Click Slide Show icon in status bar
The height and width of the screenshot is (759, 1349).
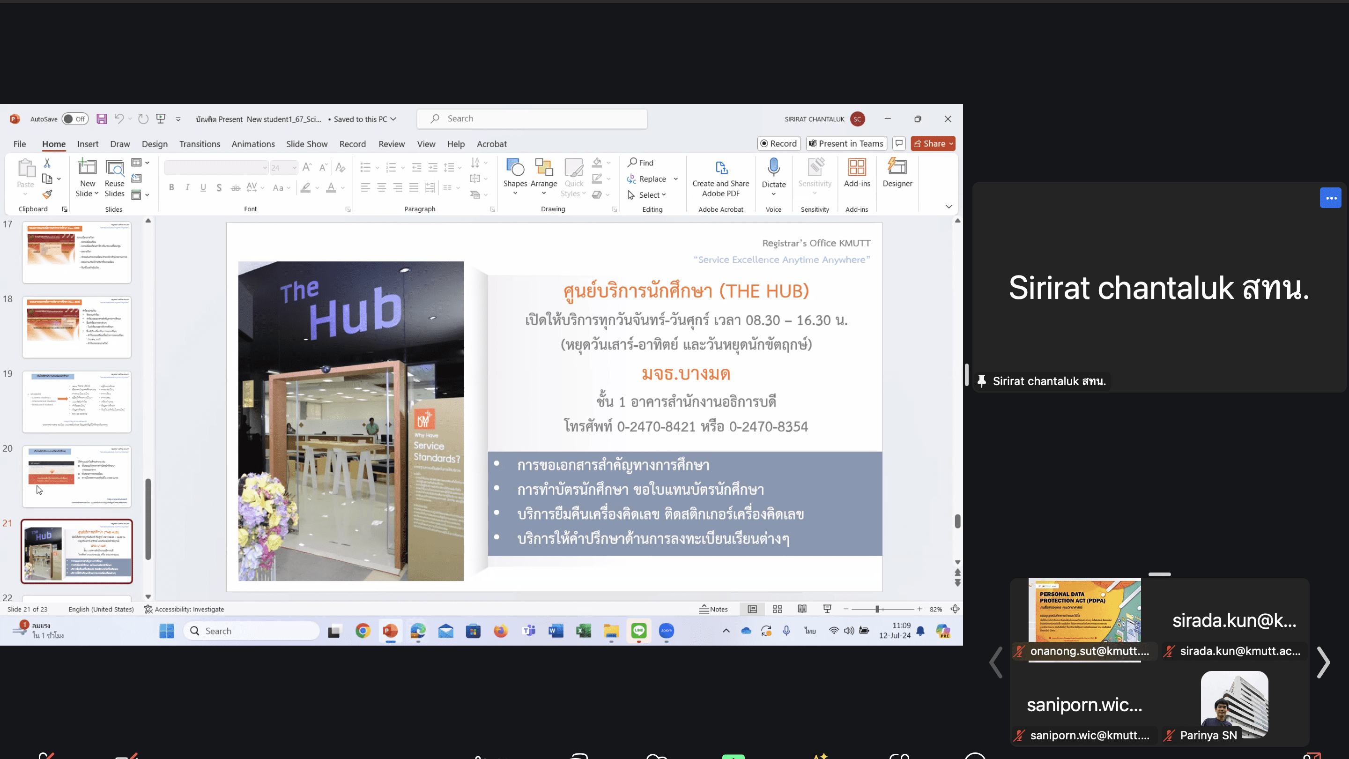[827, 609]
